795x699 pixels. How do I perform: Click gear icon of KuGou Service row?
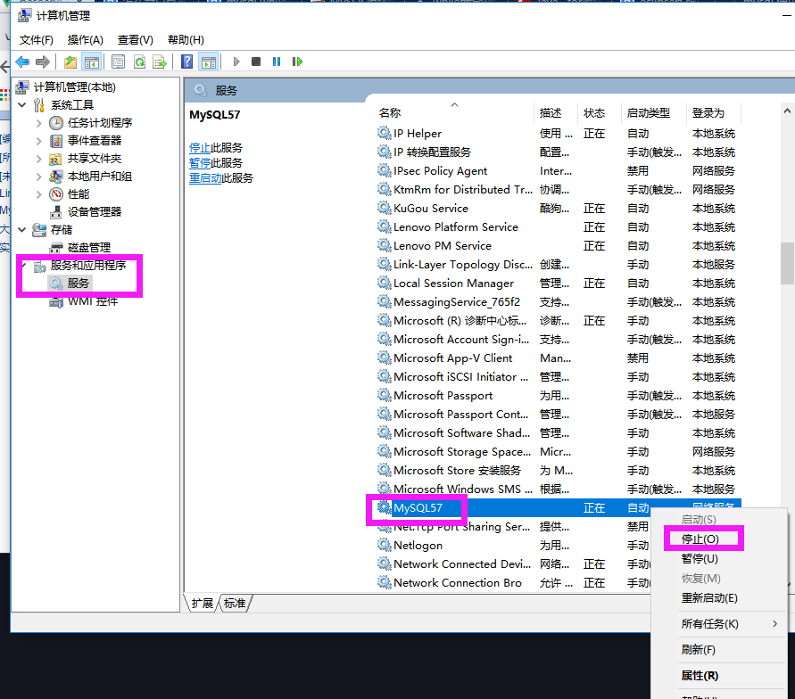click(x=384, y=208)
